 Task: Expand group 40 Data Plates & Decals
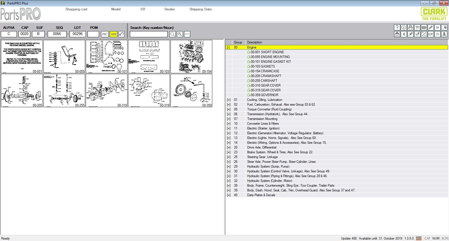point(229,195)
